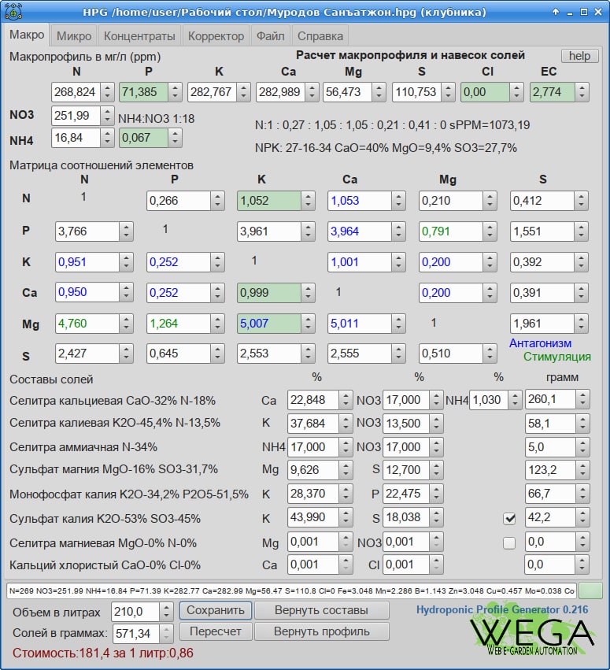Click the Пересчет button
Screen dimensions: 610x670
point(216,631)
